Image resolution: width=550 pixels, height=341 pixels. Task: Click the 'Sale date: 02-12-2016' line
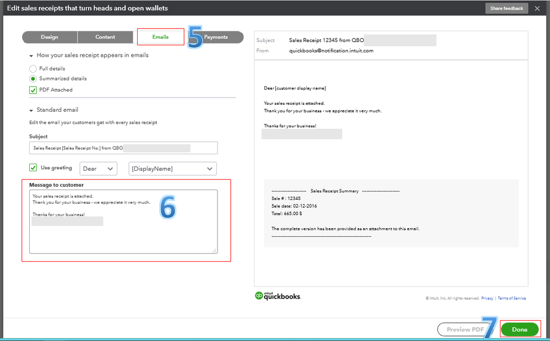coord(294,206)
